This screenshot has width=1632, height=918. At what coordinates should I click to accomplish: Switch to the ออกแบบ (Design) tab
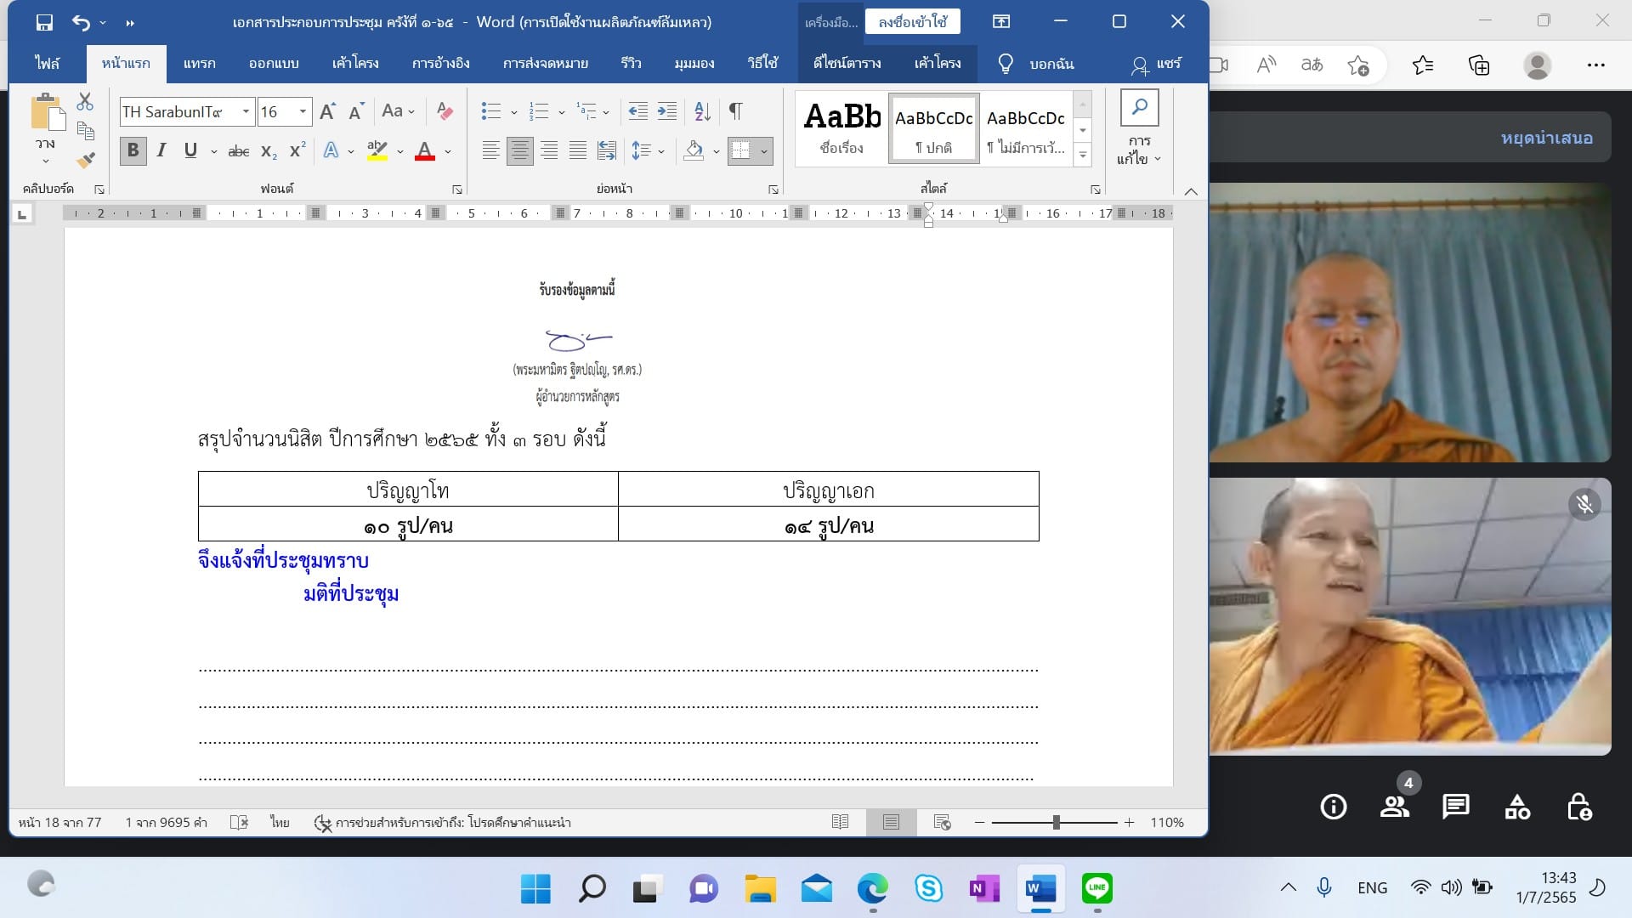274,64
